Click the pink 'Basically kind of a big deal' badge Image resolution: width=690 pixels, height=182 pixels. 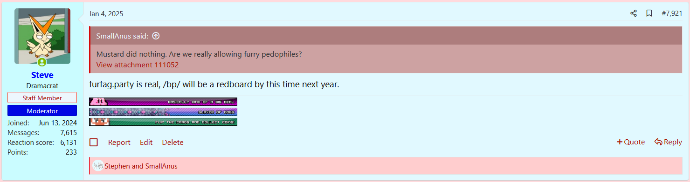click(163, 102)
